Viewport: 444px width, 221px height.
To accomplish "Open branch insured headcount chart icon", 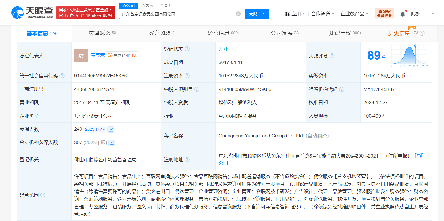I will pyautogui.click(x=112, y=143).
